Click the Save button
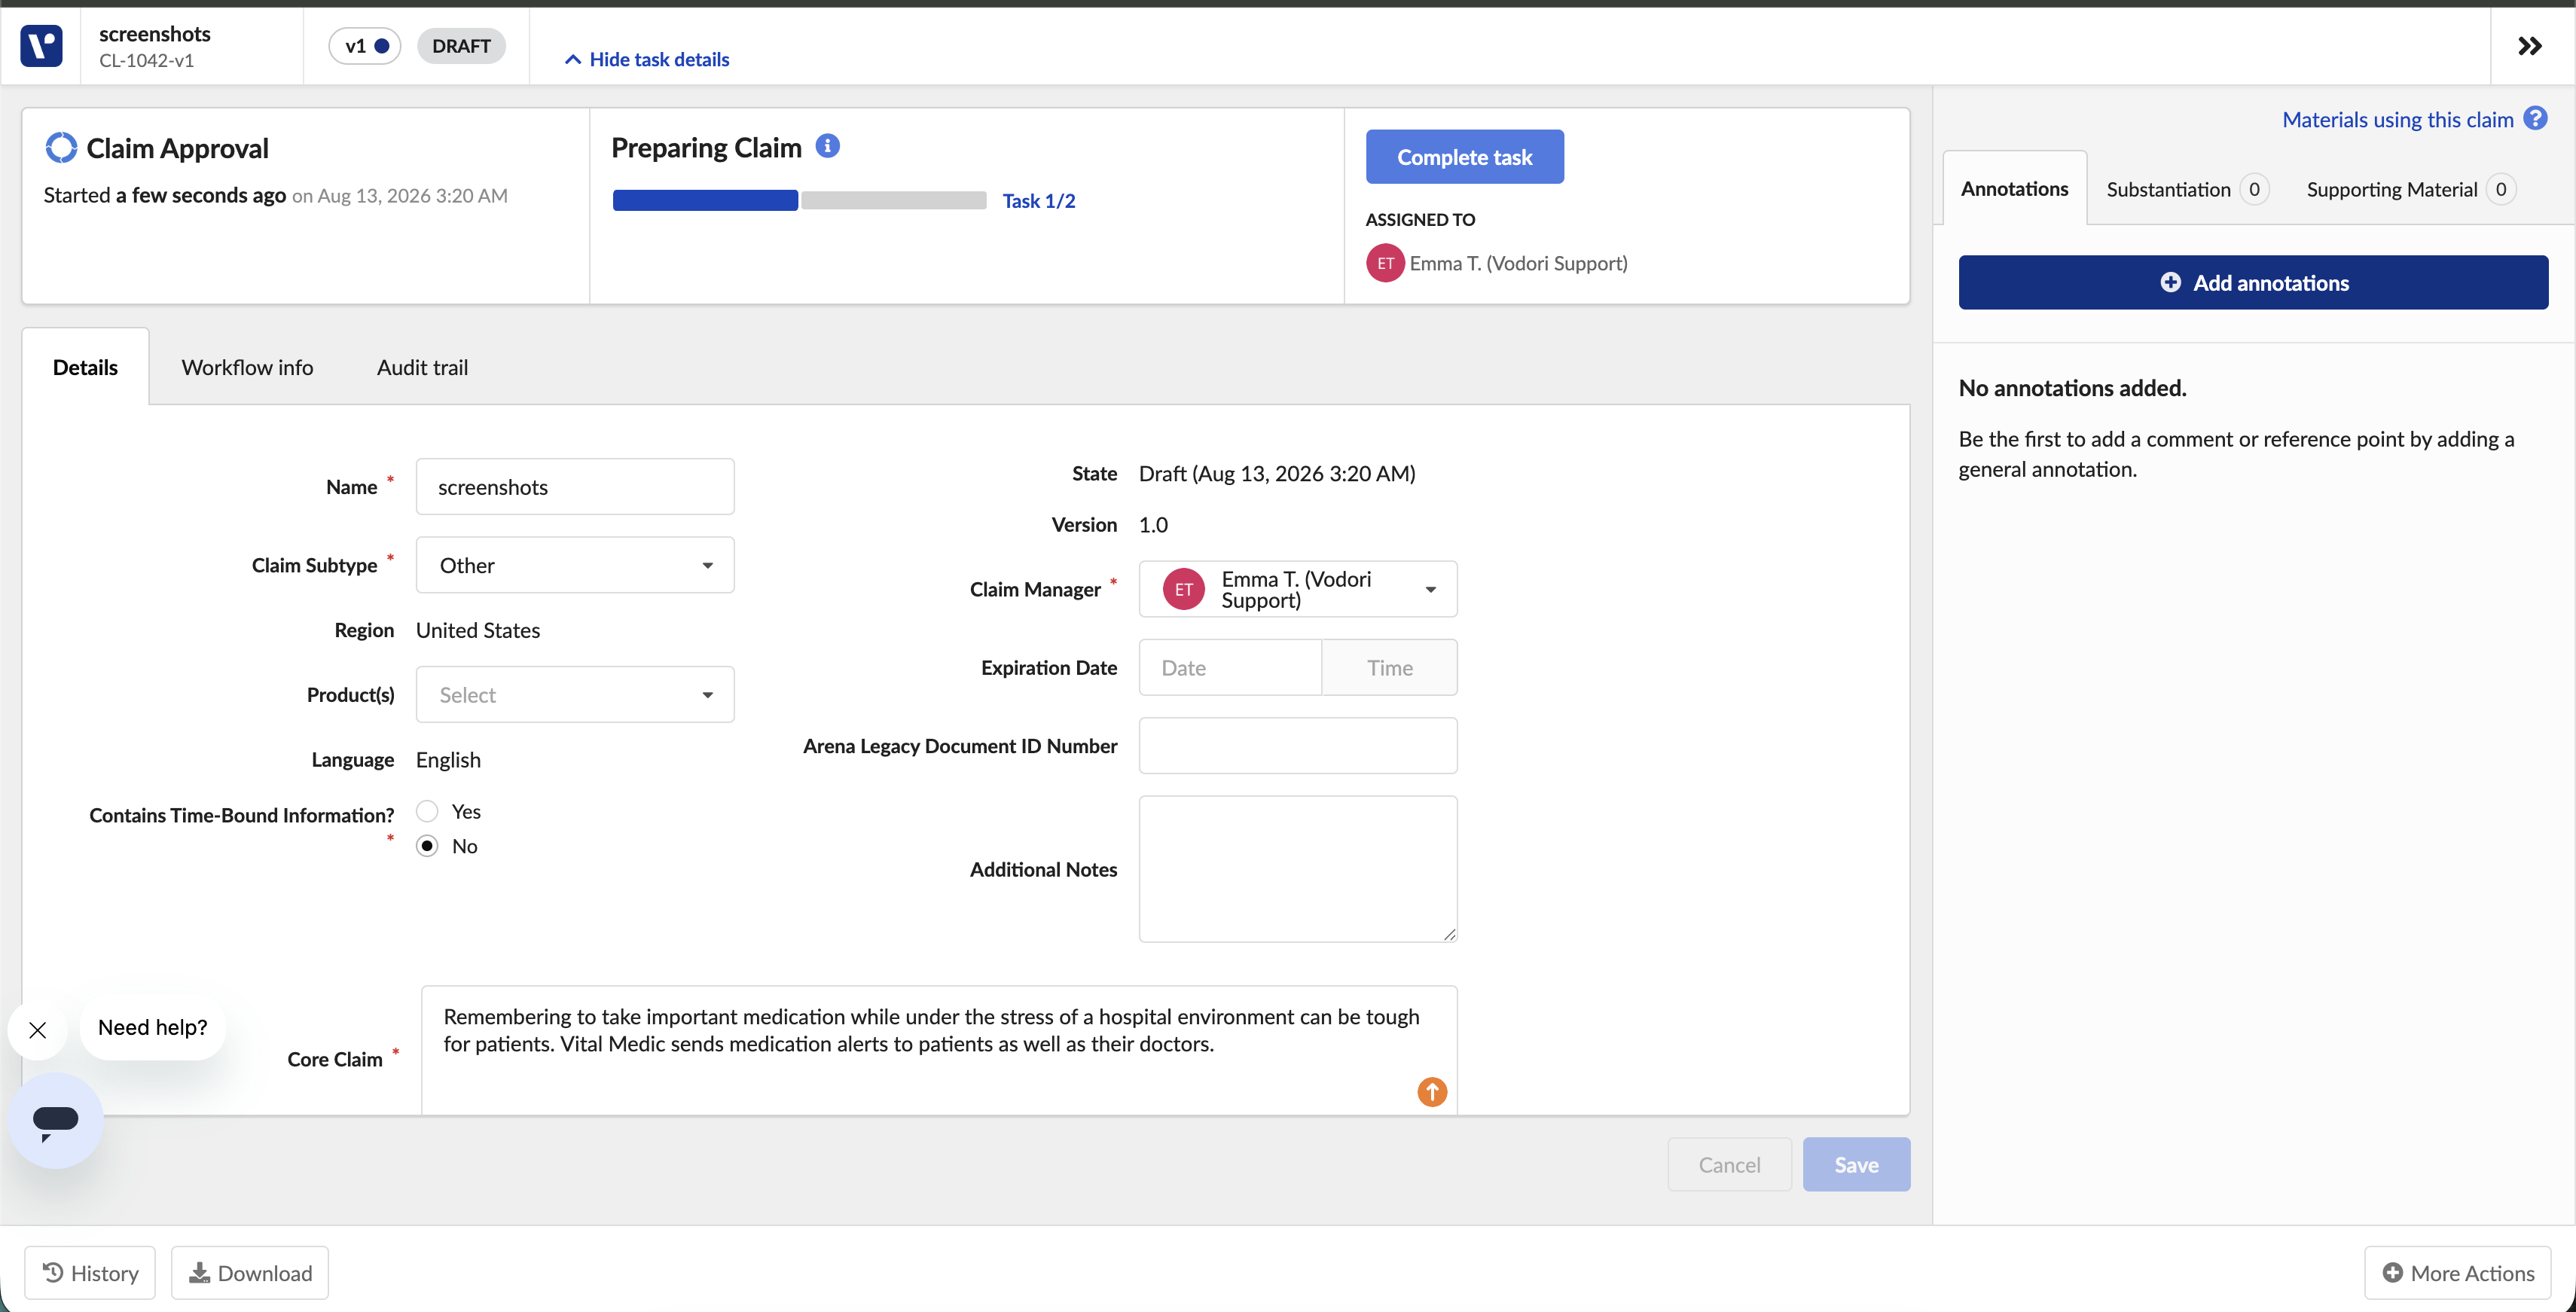The width and height of the screenshot is (2576, 1312). pyautogui.click(x=1856, y=1164)
